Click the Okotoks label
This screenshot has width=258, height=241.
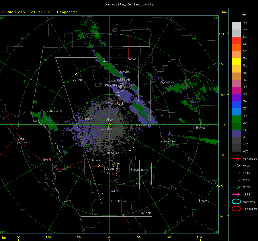(115, 191)
